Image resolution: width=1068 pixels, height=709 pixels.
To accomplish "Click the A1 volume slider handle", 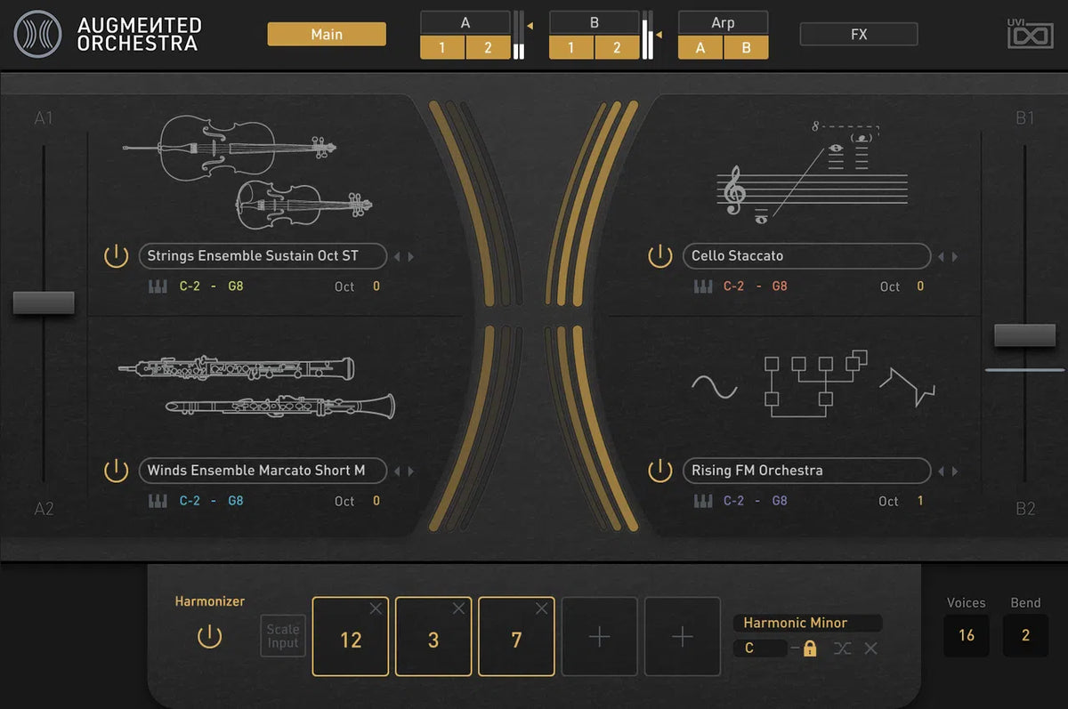I will click(x=44, y=302).
